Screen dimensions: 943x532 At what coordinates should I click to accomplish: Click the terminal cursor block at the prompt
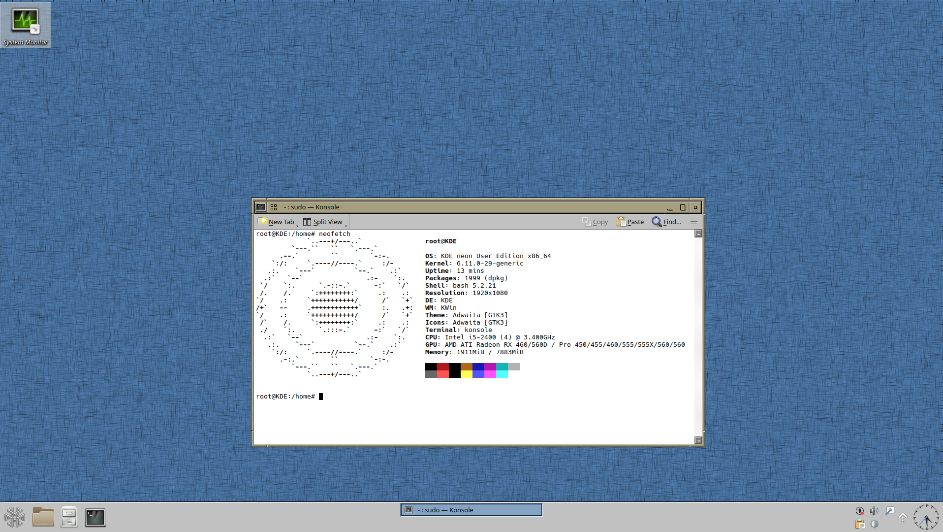pos(321,397)
